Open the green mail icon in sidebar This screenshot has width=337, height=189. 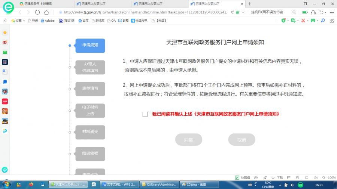coord(5,52)
